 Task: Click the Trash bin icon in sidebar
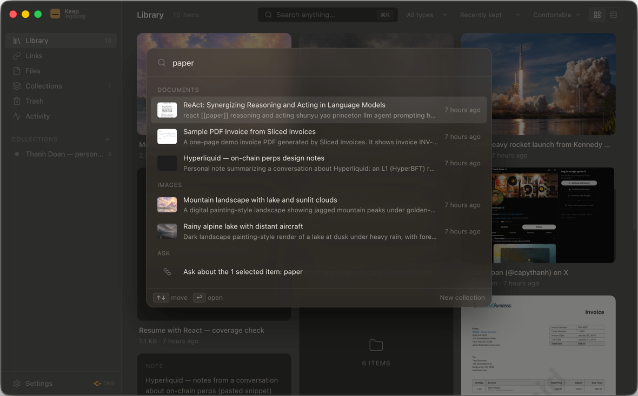pyautogui.click(x=17, y=101)
